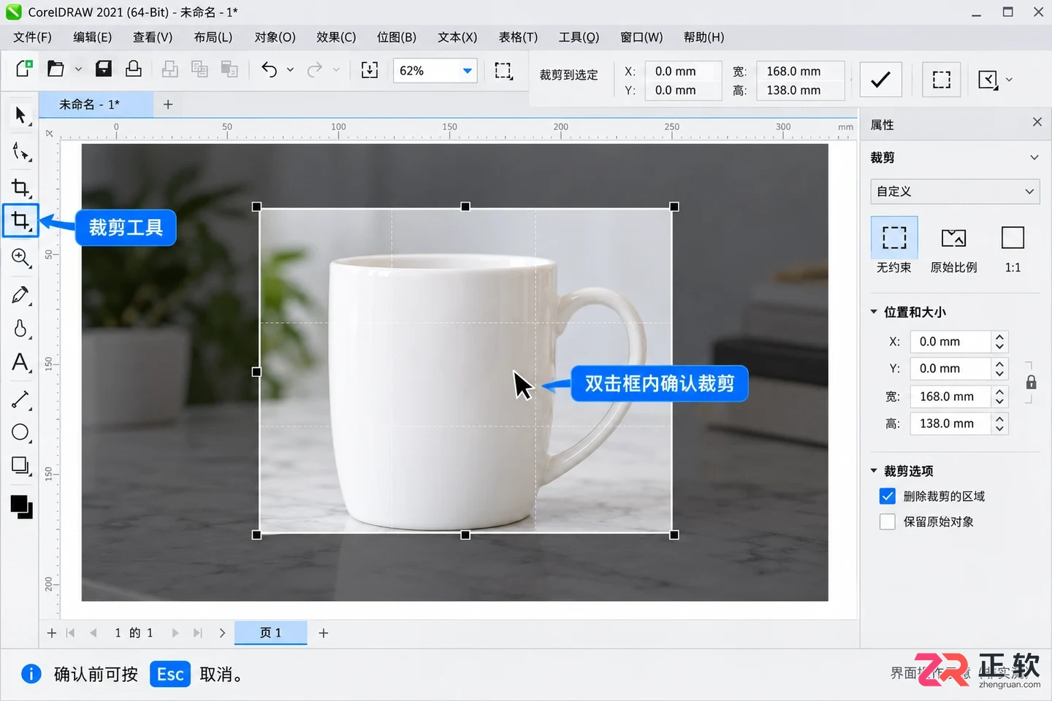The image size is (1052, 701).
Task: Click the Cut icon in toolbar
Action: (x=169, y=69)
